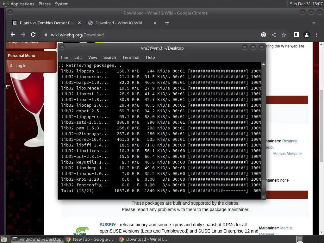
Task: Click the terminal scrollbar up arrow
Action: tap(264, 65)
